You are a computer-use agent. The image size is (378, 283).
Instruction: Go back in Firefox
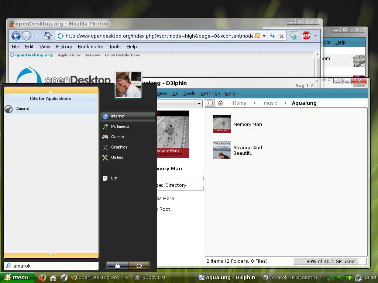coord(16,36)
